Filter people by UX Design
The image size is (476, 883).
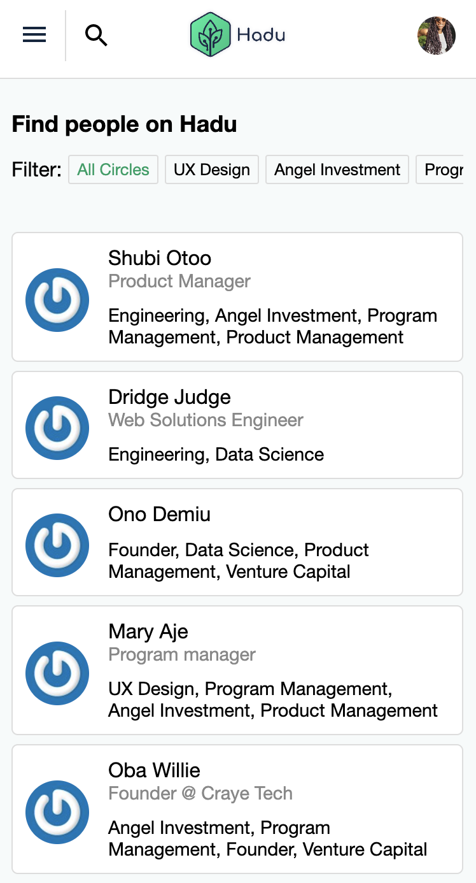(x=212, y=170)
